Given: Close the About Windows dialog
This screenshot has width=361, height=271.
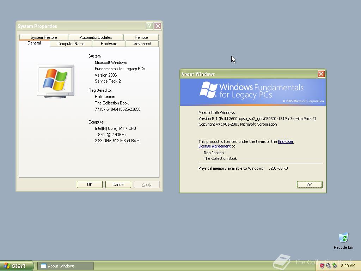Looking at the screenshot, I should click(321, 74).
